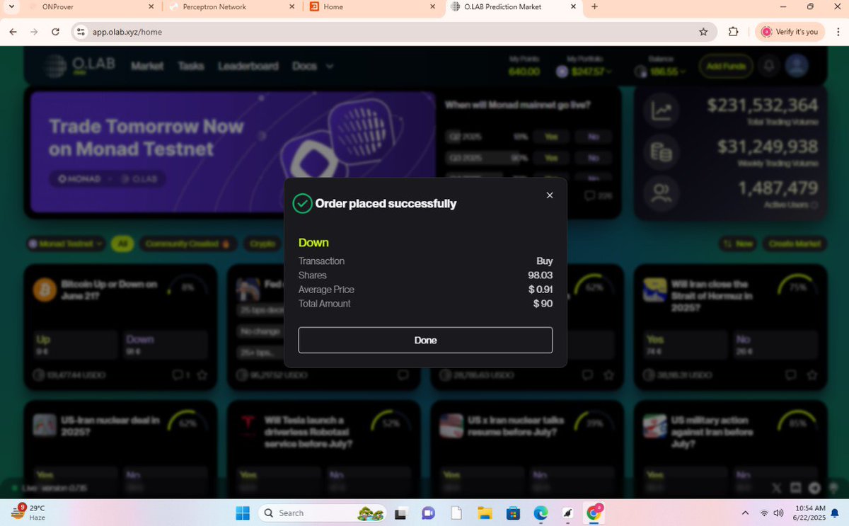Open Bitcoin Up or Down market card title
Image resolution: width=849 pixels, height=526 pixels.
click(109, 290)
